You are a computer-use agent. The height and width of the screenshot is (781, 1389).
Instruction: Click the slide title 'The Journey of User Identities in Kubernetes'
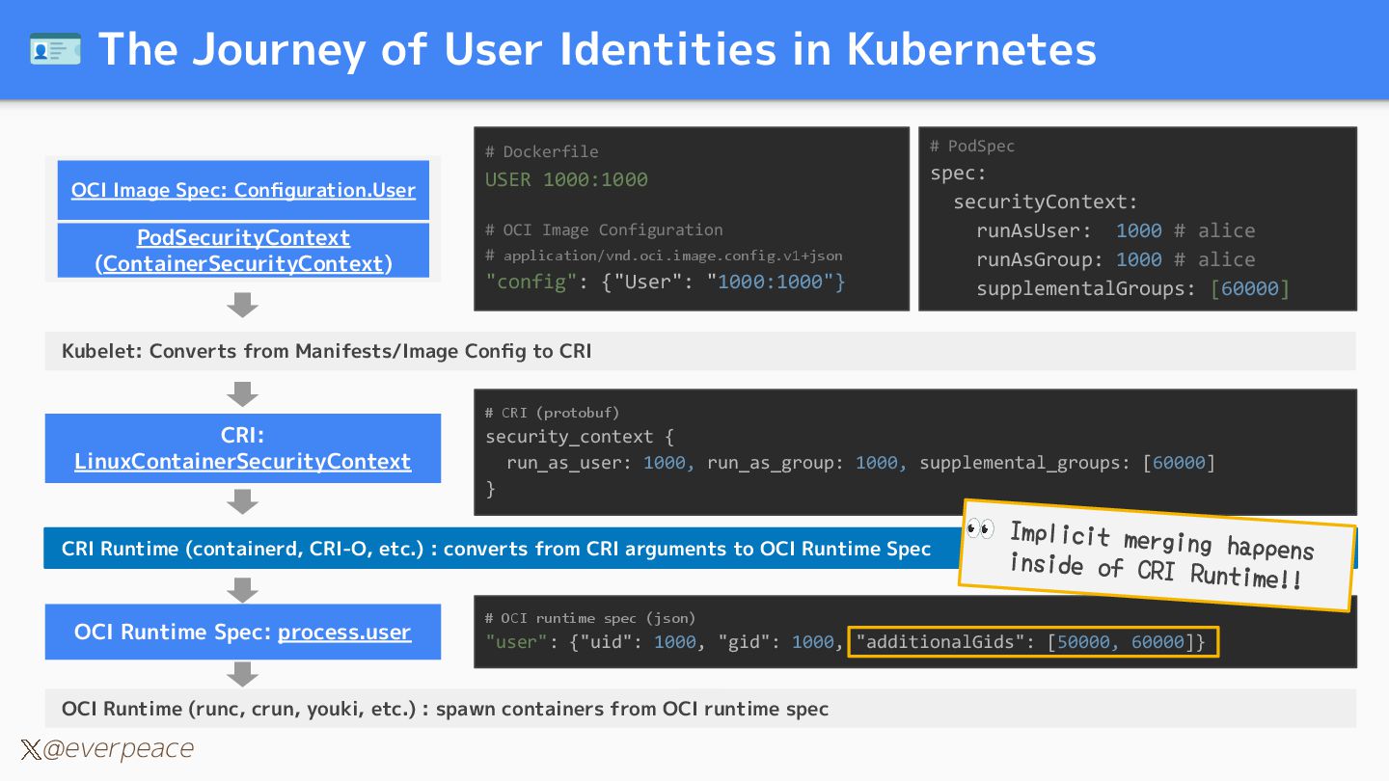[x=597, y=49]
